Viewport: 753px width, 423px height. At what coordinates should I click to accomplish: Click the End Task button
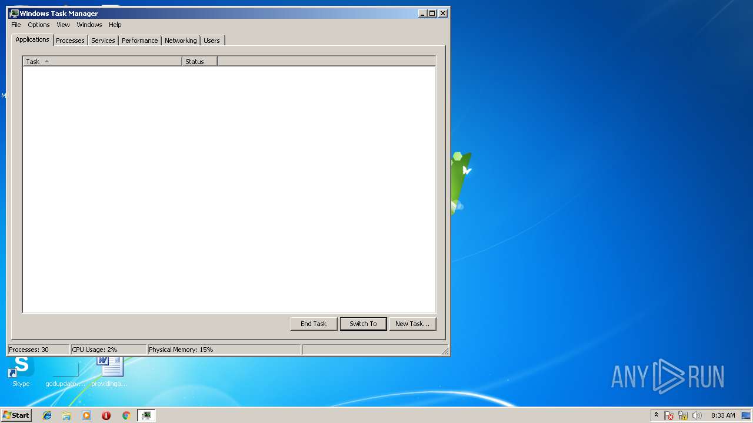tap(314, 324)
